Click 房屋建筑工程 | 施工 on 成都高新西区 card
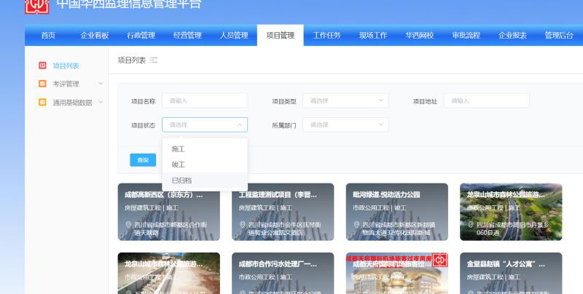The width and height of the screenshot is (583, 294). (152, 208)
